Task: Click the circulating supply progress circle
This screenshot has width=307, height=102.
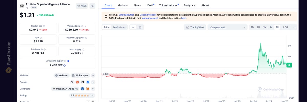Action: 64,65
